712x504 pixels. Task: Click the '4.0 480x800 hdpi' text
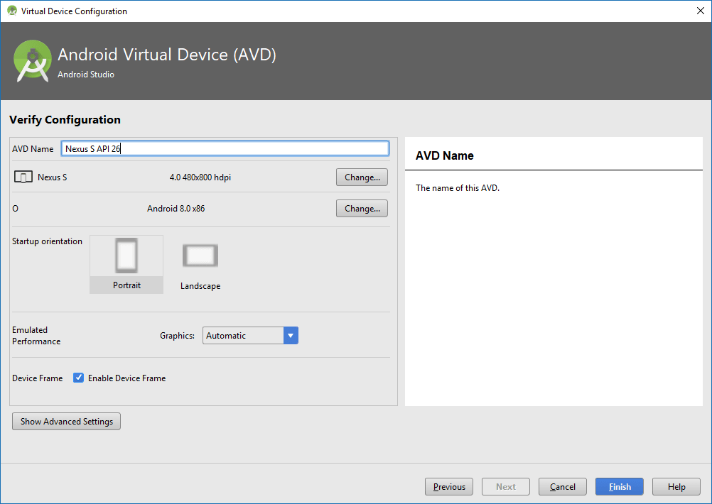tap(200, 177)
